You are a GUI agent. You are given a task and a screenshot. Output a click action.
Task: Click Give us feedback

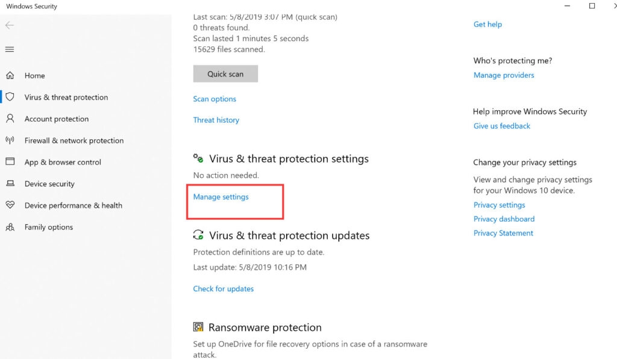pos(502,126)
